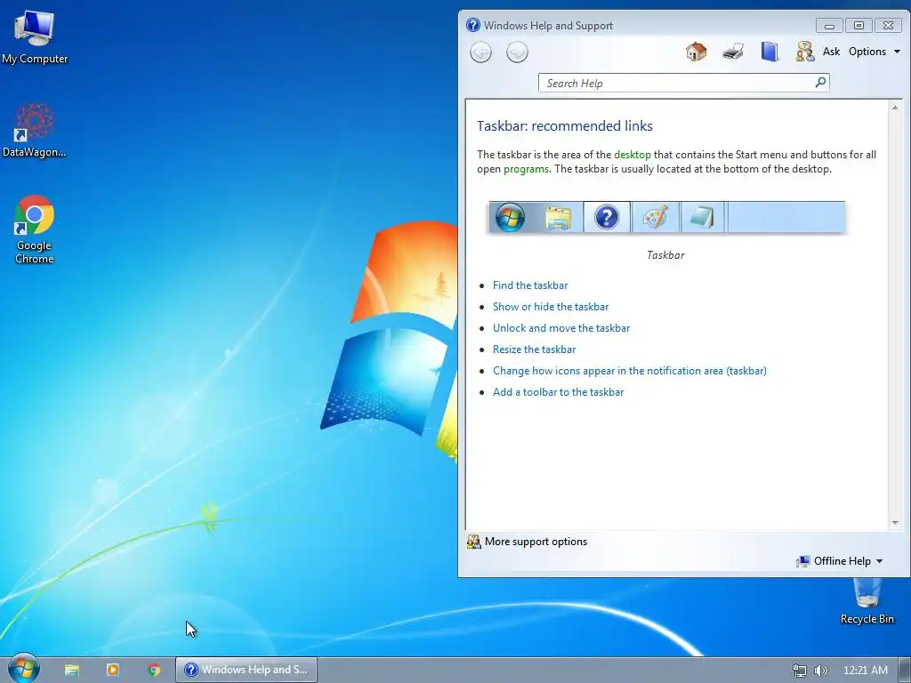The image size is (911, 683).
Task: Select DataWagon desktop shortcut
Action: [x=35, y=130]
